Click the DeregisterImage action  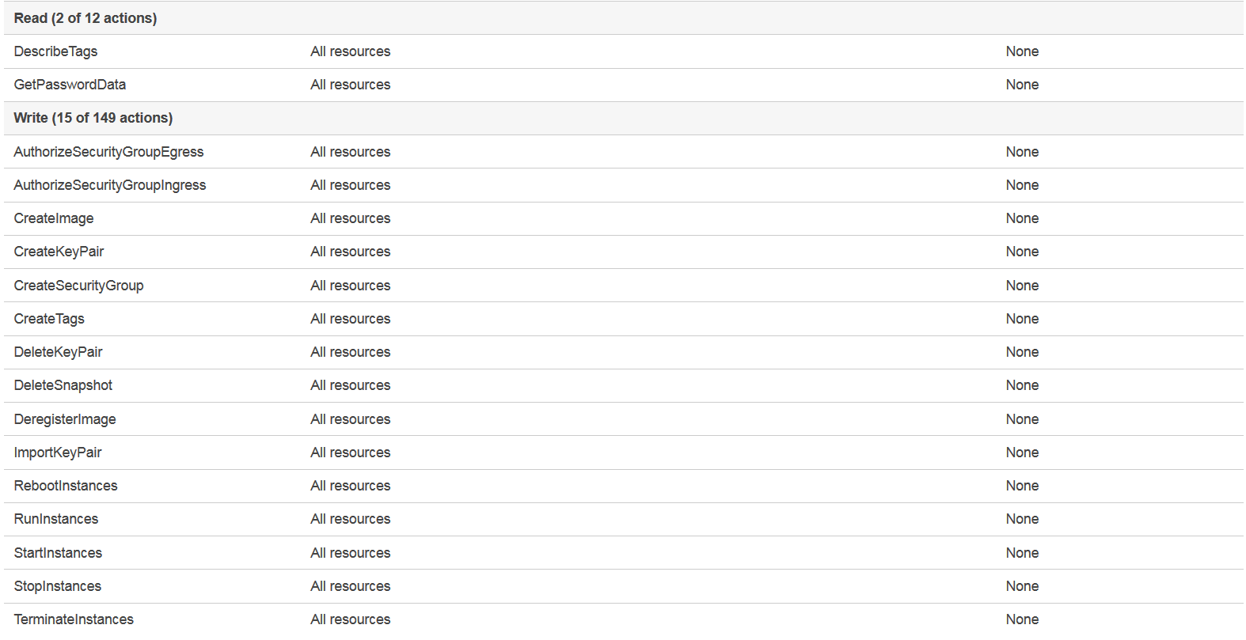(x=65, y=419)
